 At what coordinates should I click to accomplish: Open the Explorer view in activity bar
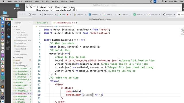point(8,24)
